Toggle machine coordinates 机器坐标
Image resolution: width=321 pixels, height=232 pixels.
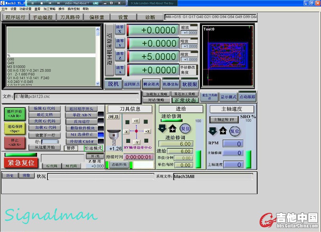pos(171,84)
